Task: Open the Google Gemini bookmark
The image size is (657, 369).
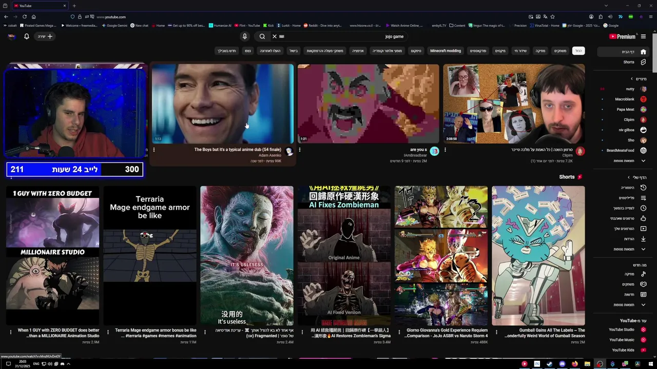Action: pos(114,26)
